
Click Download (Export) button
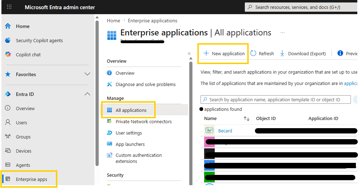pos(303,53)
